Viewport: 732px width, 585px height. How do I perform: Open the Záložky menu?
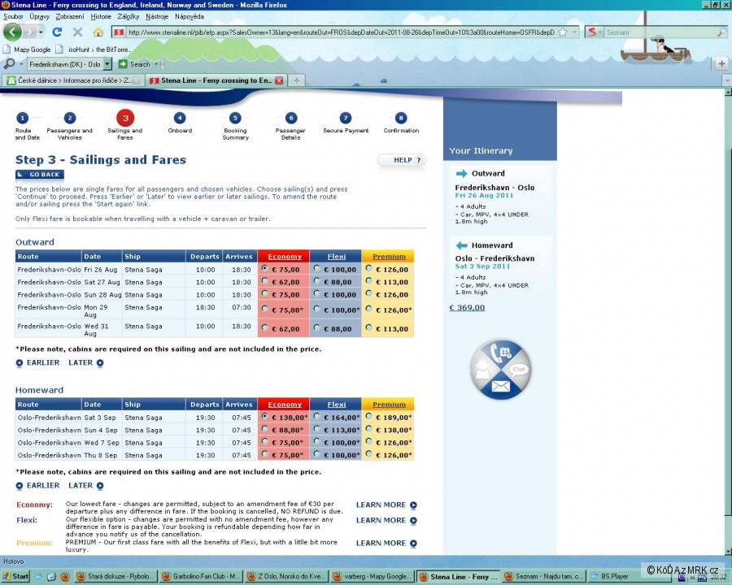click(129, 16)
